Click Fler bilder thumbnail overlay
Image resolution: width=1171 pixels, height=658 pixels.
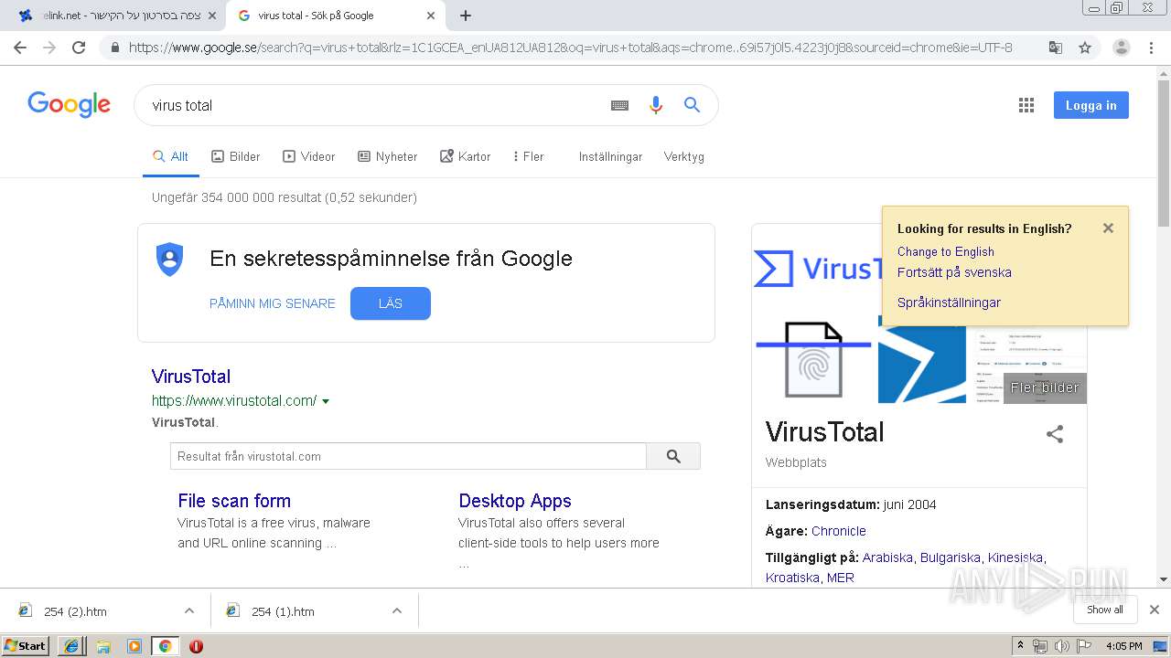tap(1045, 387)
